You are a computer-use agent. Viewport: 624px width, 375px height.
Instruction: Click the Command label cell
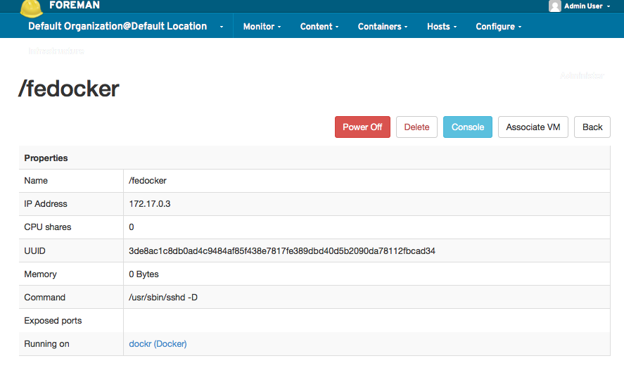point(71,298)
